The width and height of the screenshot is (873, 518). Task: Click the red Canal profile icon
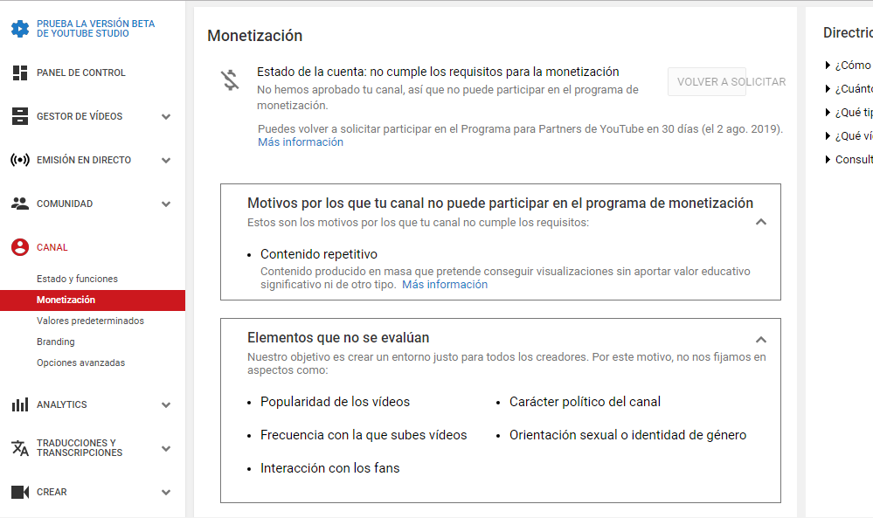(20, 247)
